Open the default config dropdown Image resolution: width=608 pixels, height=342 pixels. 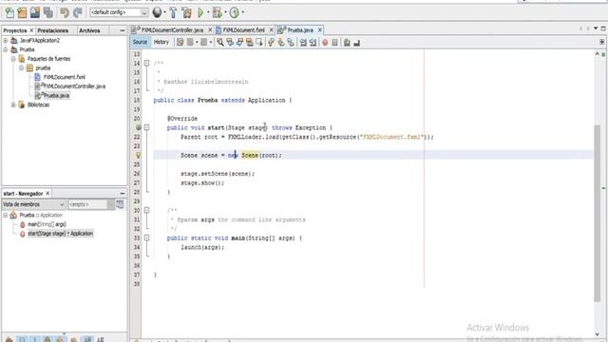click(x=119, y=12)
